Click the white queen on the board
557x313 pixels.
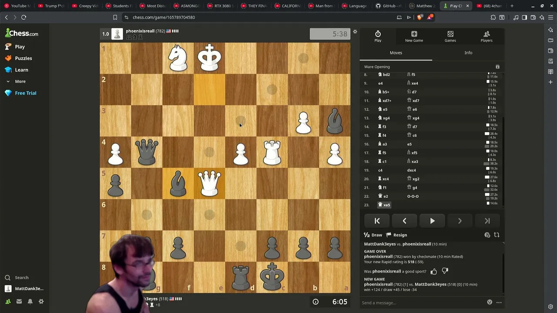click(x=209, y=183)
